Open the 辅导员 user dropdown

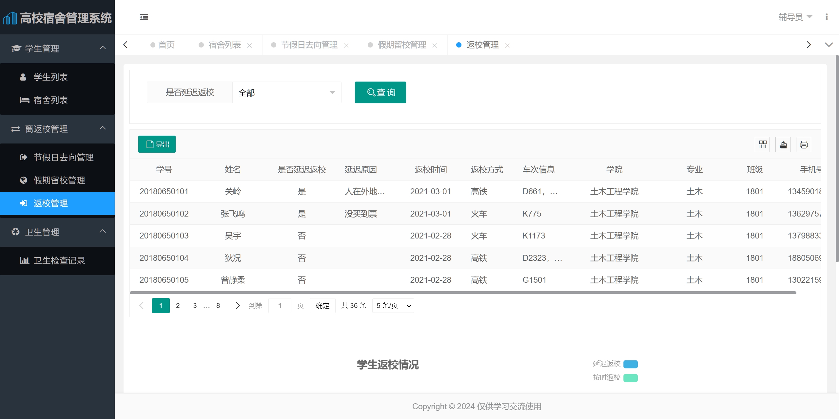(x=795, y=17)
